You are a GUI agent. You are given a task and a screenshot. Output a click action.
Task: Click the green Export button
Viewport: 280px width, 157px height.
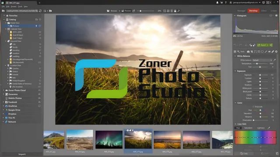(263, 45)
